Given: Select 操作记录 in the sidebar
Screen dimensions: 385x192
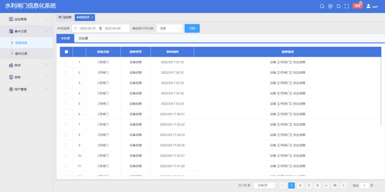Looking at the screenshot, I should pyautogui.click(x=26, y=54).
